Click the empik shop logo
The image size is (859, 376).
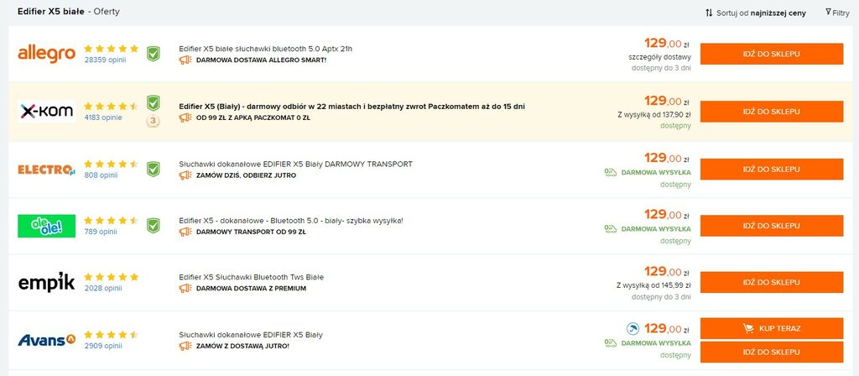[x=47, y=282]
